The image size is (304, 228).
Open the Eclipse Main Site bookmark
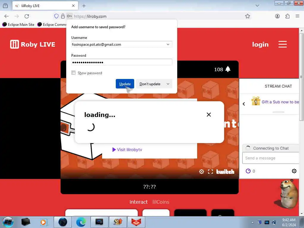tap(18, 24)
